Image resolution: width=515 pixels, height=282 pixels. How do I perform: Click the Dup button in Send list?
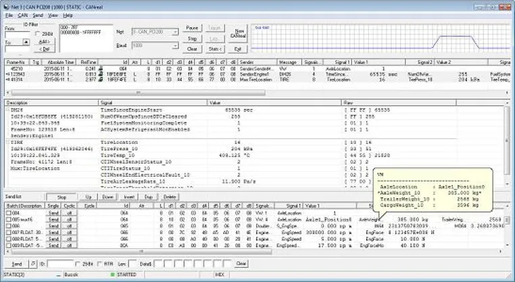tap(149, 197)
